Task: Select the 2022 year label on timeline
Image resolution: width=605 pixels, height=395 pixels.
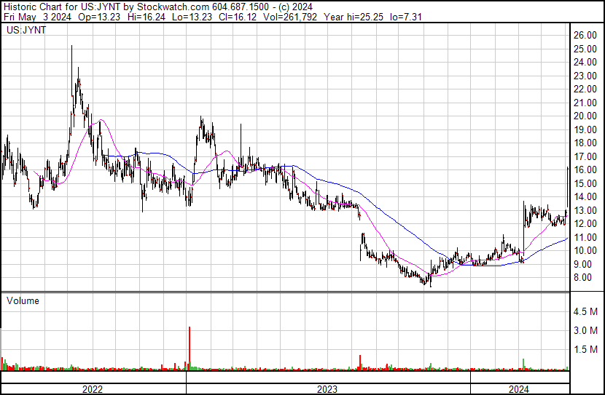Action: tap(93, 389)
